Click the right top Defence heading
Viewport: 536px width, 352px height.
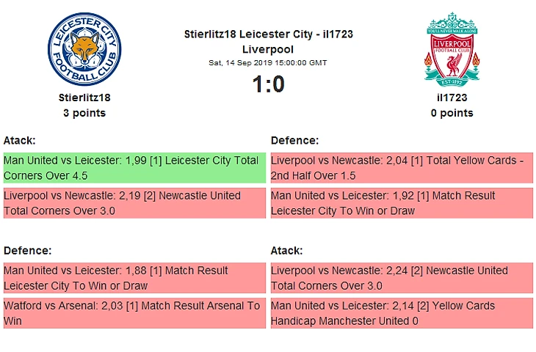click(x=294, y=140)
